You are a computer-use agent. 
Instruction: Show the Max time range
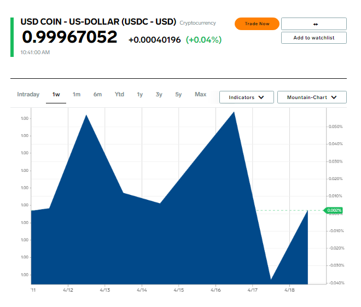201,95
